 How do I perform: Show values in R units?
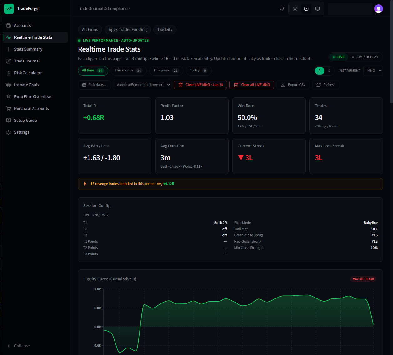(319, 71)
